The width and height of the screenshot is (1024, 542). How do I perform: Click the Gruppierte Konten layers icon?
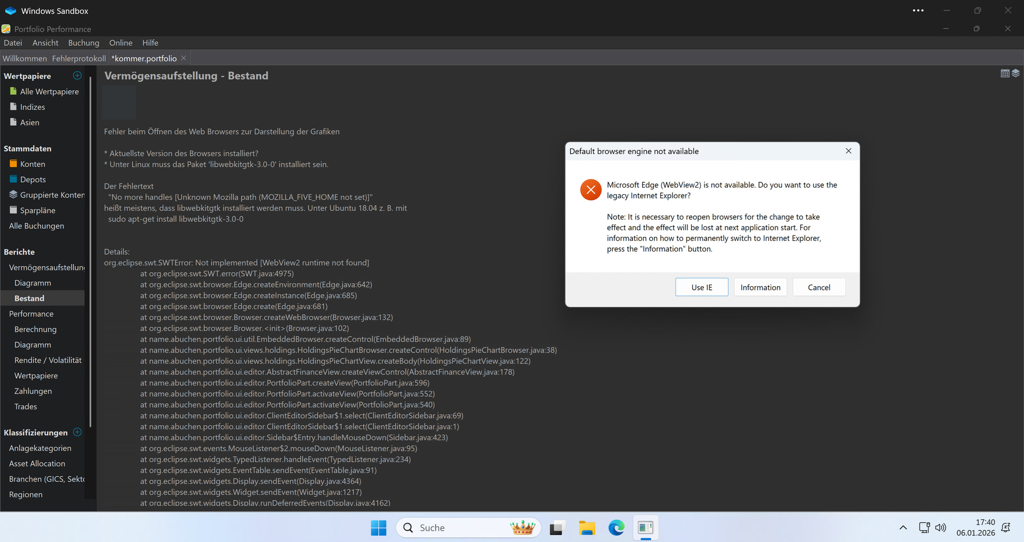tap(13, 195)
